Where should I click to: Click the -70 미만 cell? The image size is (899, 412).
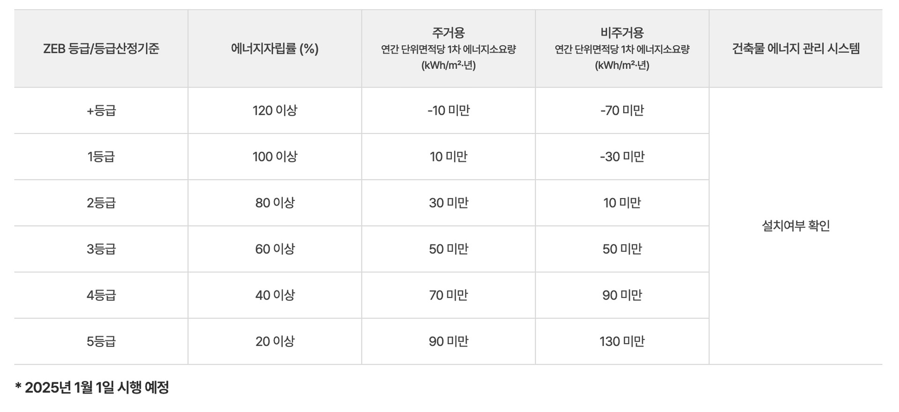622,110
